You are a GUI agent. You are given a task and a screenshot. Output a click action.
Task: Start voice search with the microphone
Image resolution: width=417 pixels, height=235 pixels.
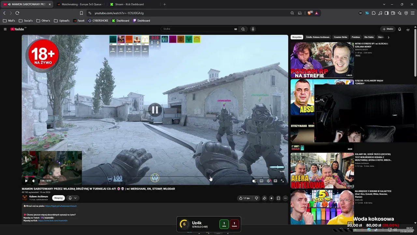pyautogui.click(x=253, y=29)
